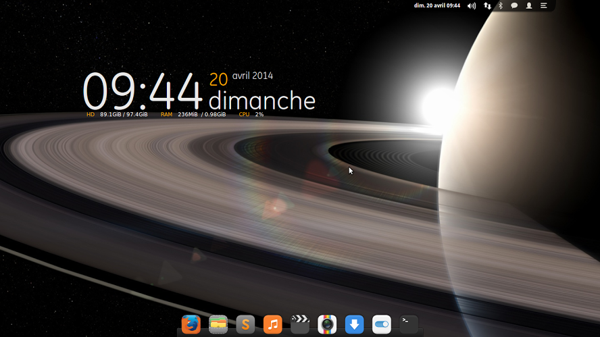Click the large 09:44 desktop clock

142,92
